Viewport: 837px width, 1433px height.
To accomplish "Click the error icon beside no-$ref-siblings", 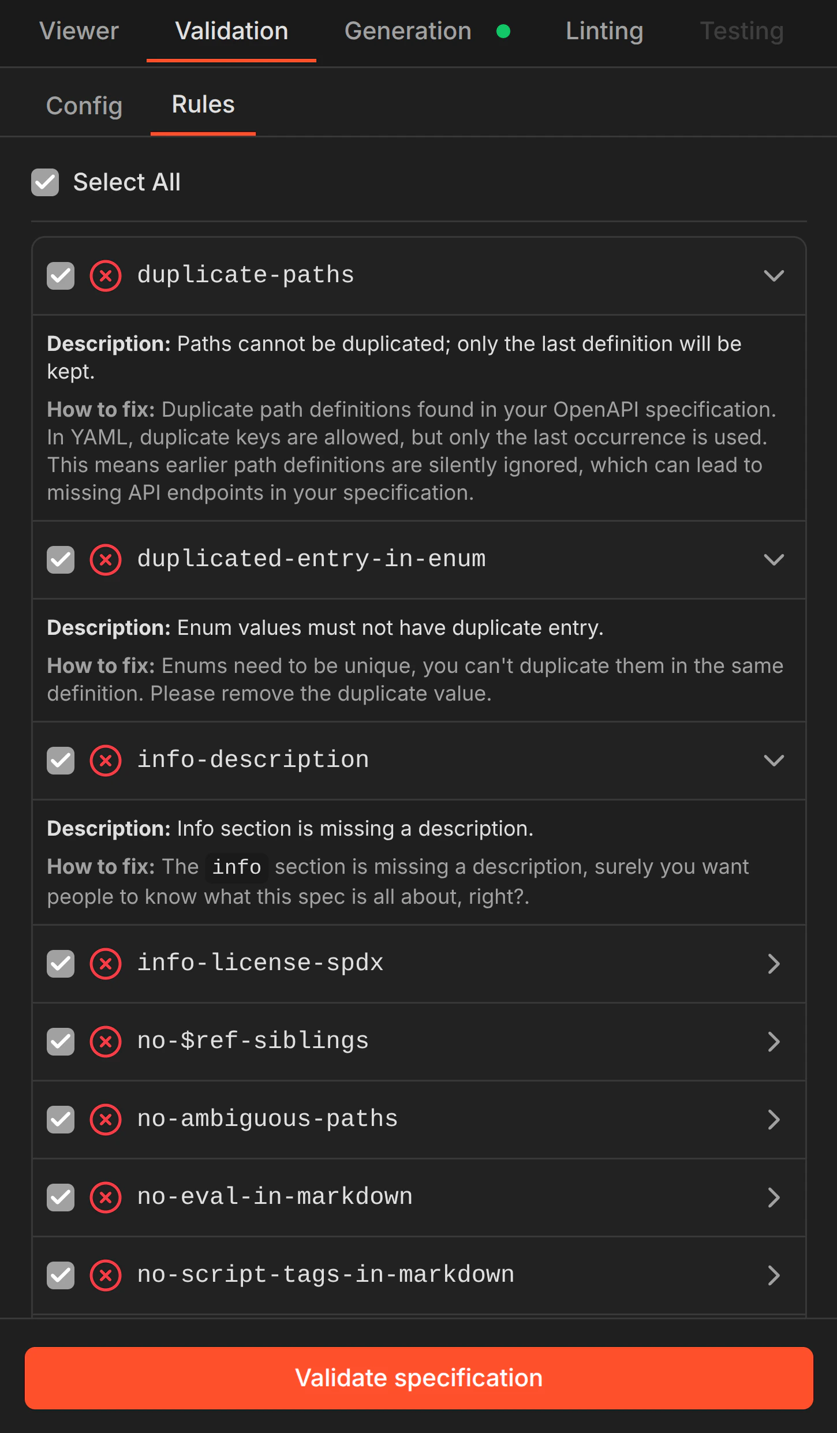I will [x=106, y=1042].
